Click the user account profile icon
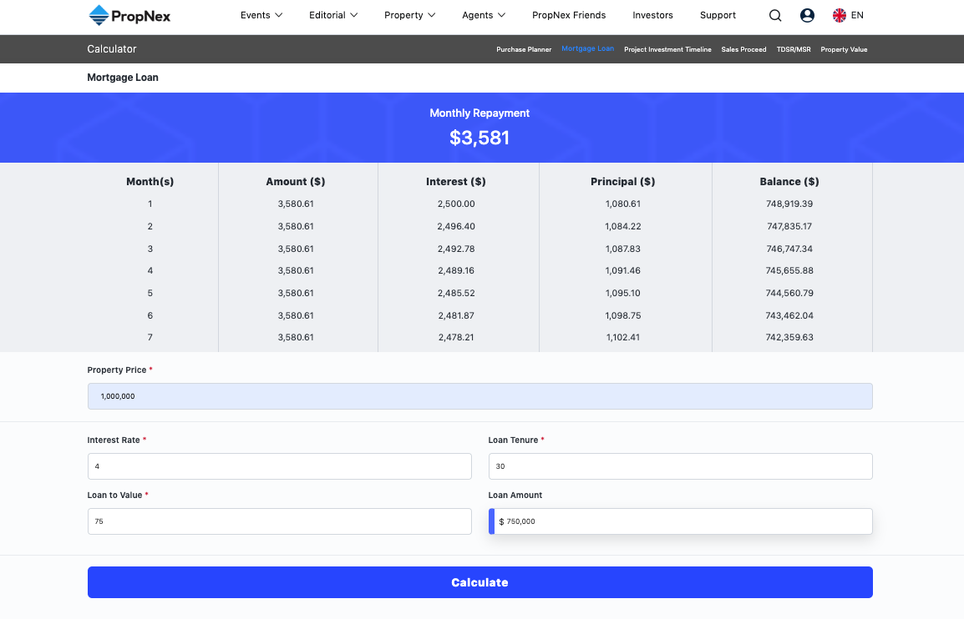This screenshot has width=964, height=619. coord(807,15)
